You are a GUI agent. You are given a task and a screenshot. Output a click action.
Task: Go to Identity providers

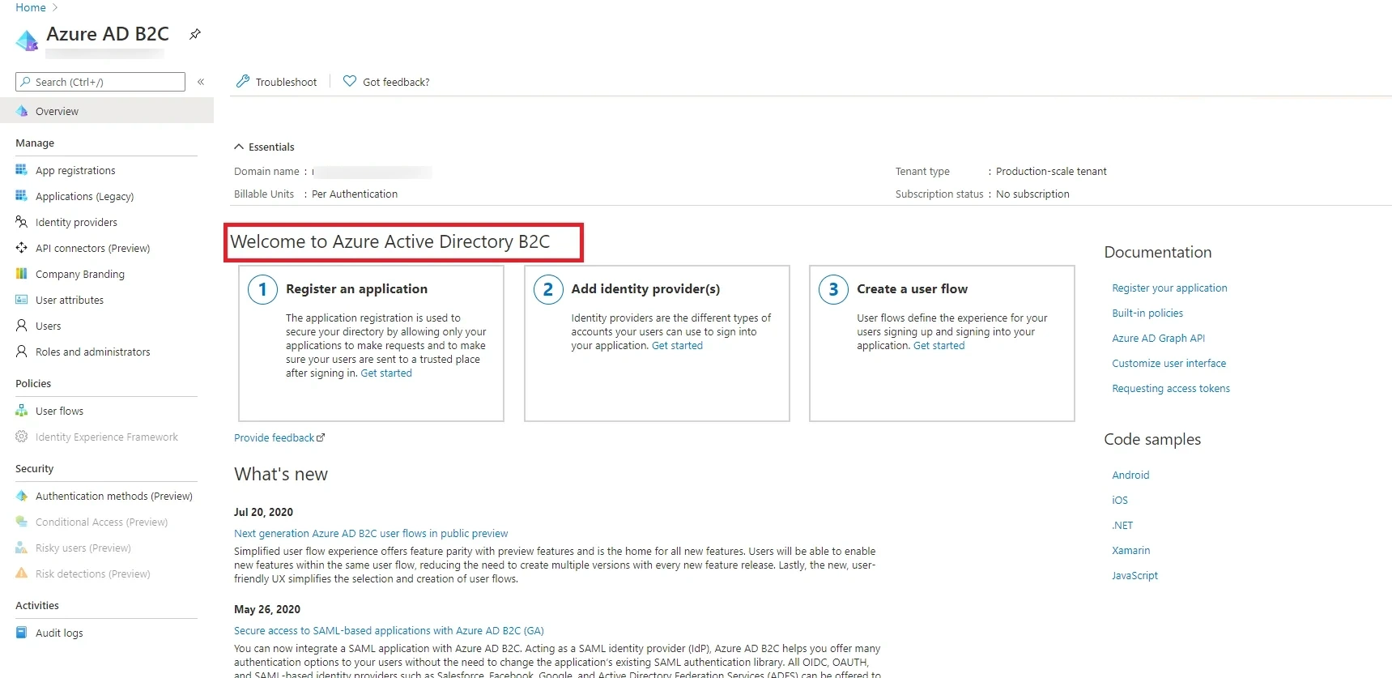(x=76, y=222)
